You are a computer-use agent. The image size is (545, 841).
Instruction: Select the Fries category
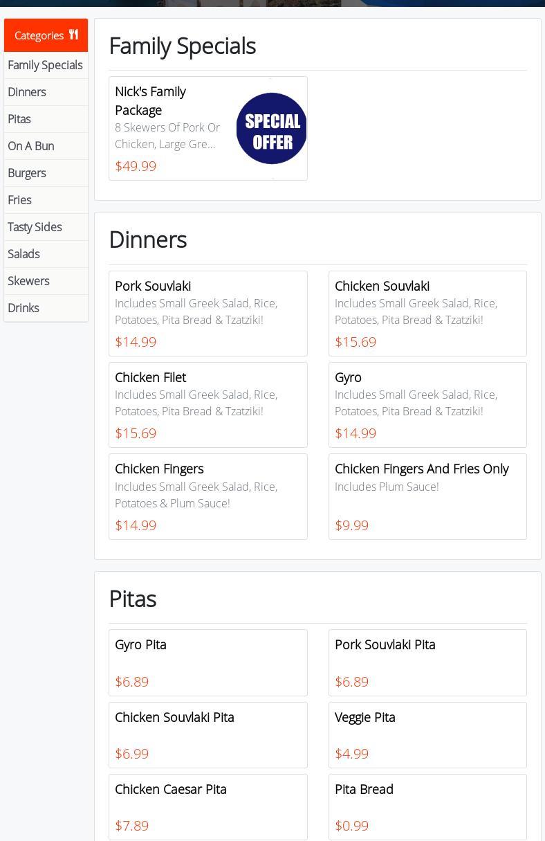pyautogui.click(x=19, y=200)
